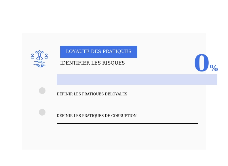The width and height of the screenshot is (228, 166).
Task: Open the Définir les pratiques de corruption item
Action: (x=96, y=116)
